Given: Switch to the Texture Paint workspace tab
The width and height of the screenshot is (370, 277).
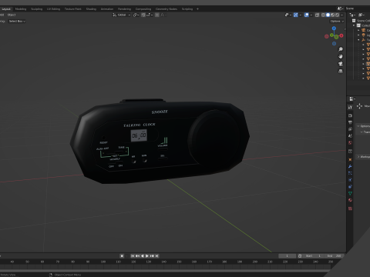Looking at the screenshot, I should pyautogui.click(x=72, y=8).
